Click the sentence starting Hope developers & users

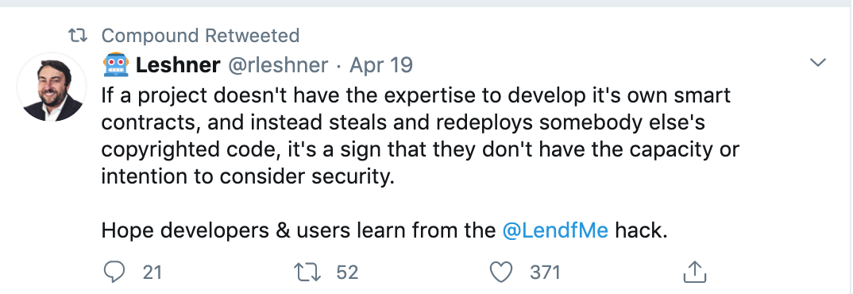[384, 231]
